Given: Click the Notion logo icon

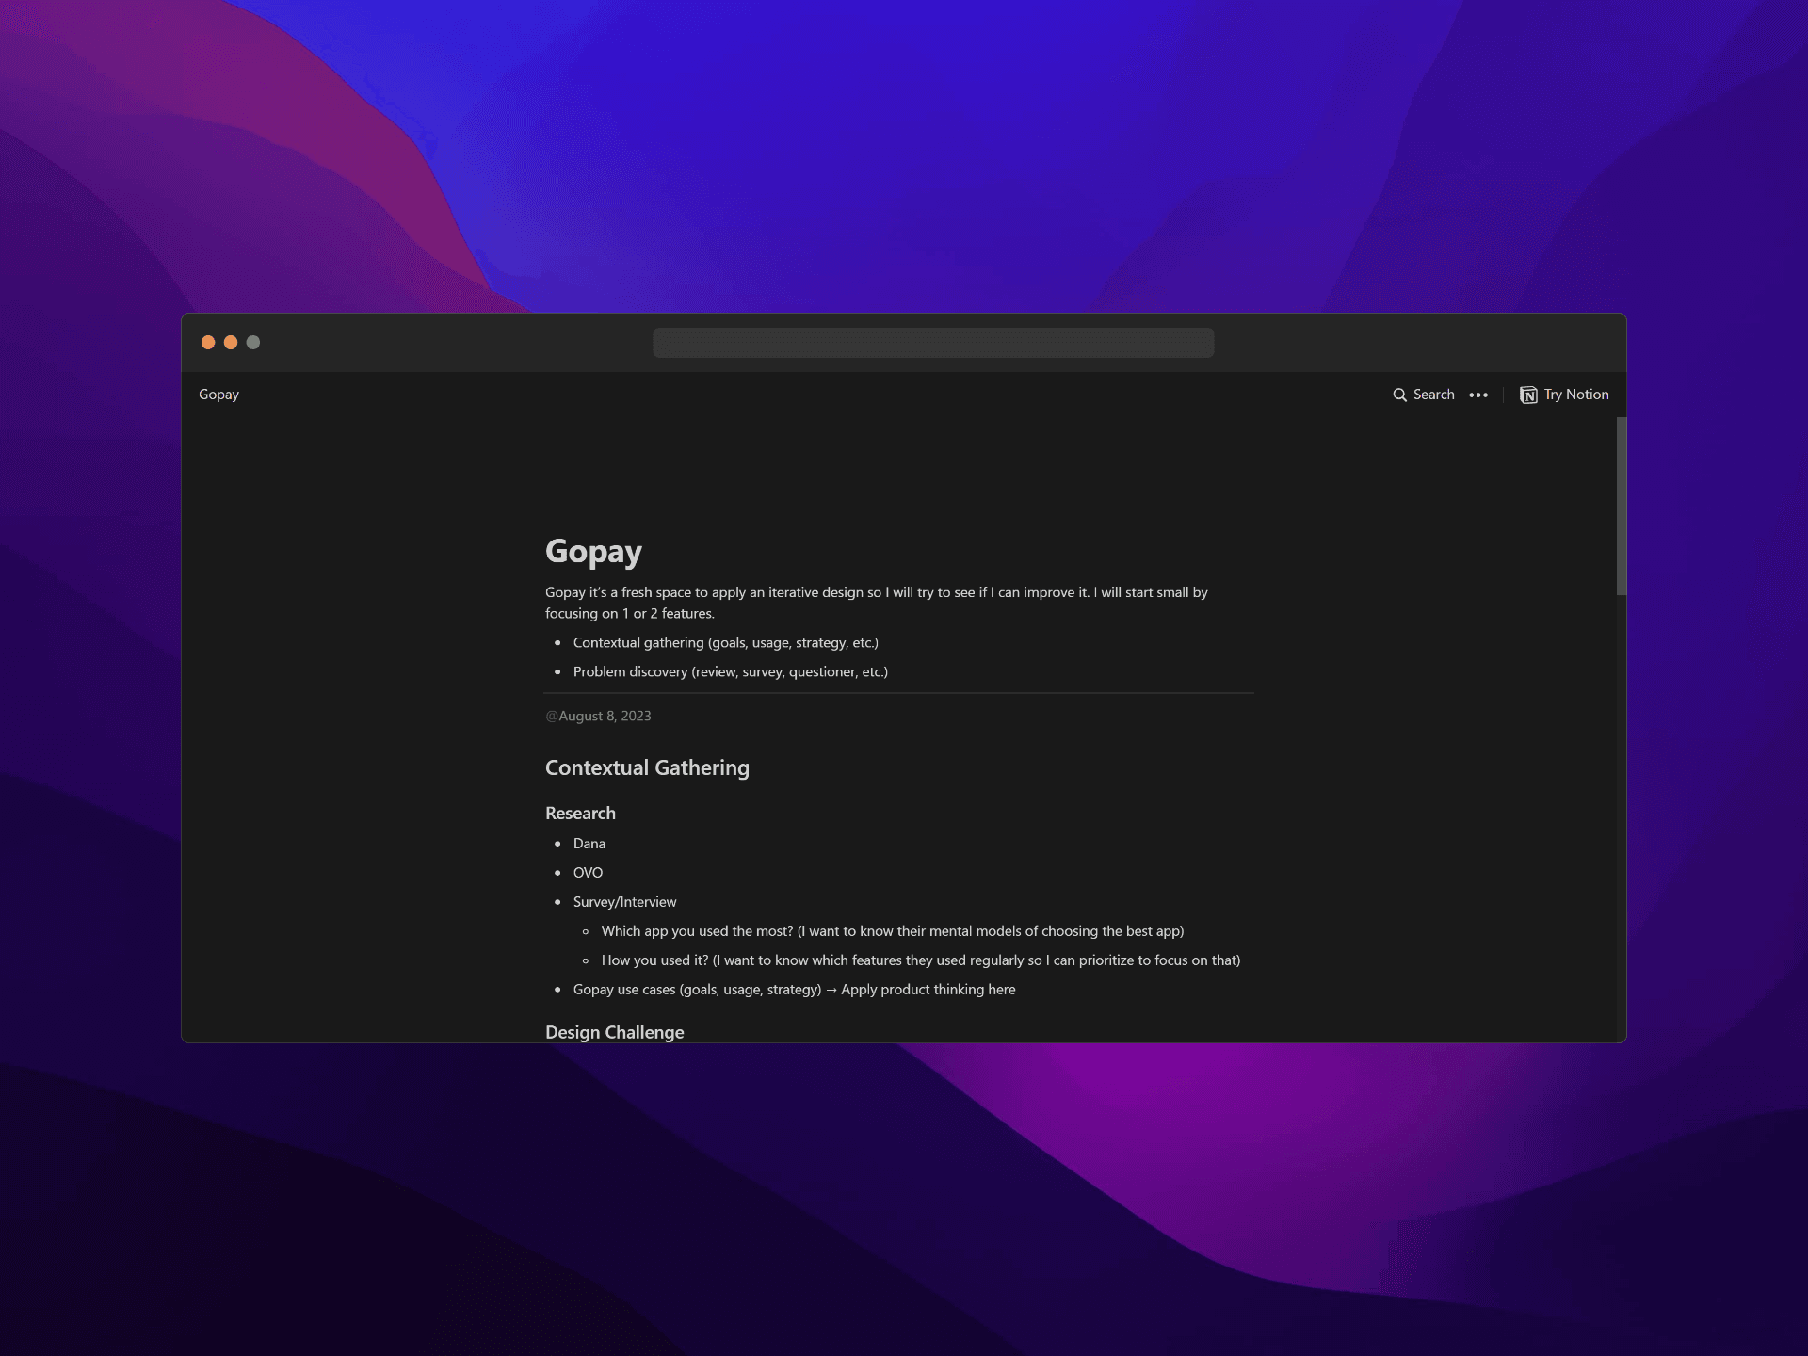Looking at the screenshot, I should pos(1528,395).
